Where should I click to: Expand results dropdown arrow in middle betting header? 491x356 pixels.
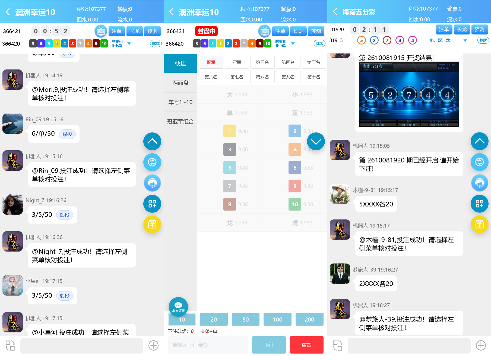pyautogui.click(x=293, y=43)
